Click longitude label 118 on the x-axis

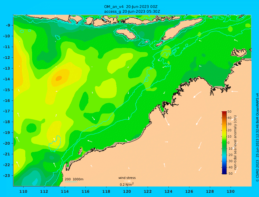(106, 191)
